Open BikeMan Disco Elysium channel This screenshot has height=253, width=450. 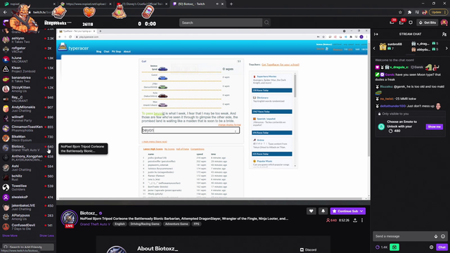(x=28, y=138)
